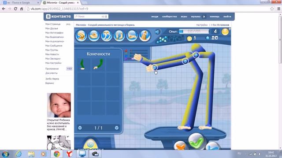
Task: Click 'выйти' to log out
Action: coord(227,17)
